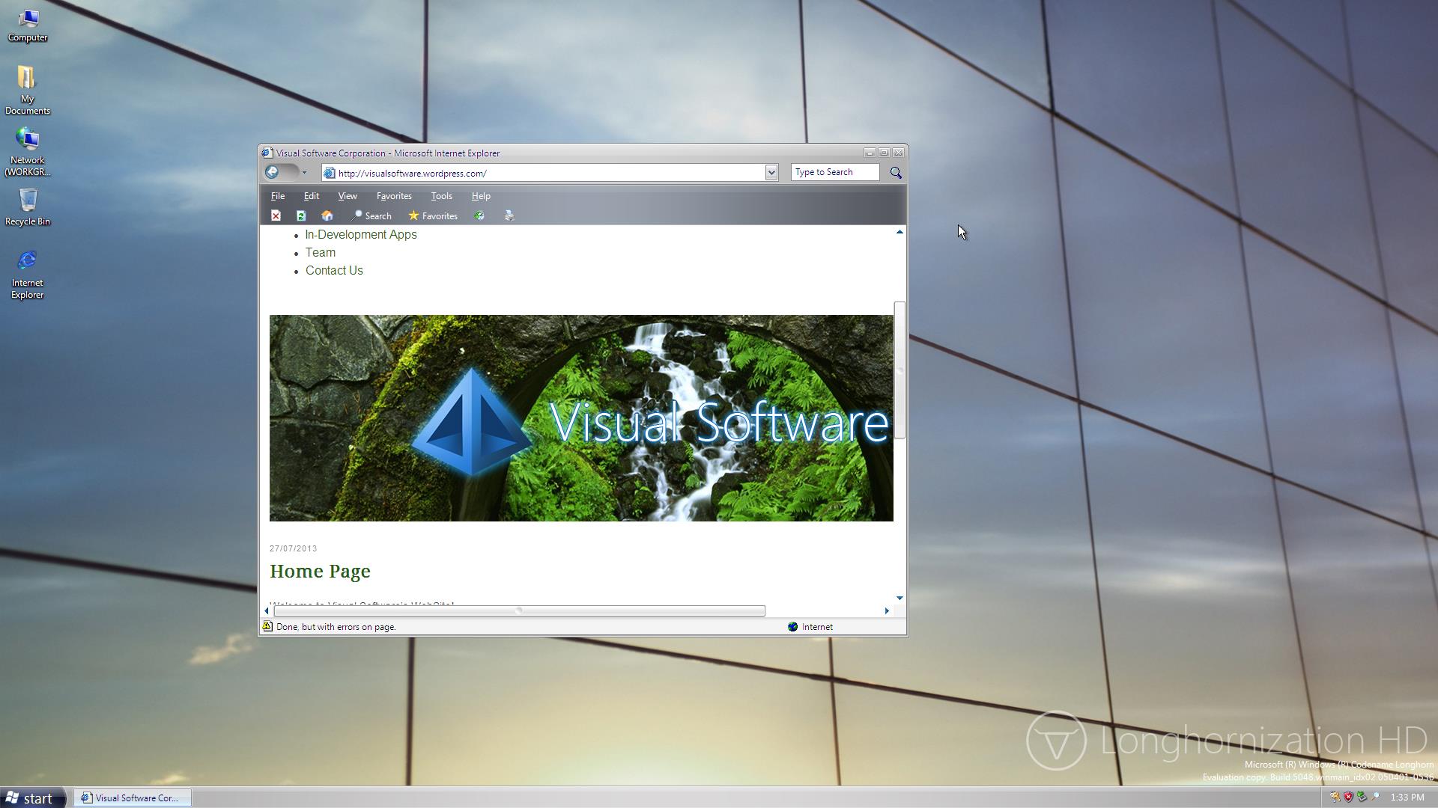Expand the back button history dropdown arrow
Screen dimensions: 1438x808
(304, 173)
